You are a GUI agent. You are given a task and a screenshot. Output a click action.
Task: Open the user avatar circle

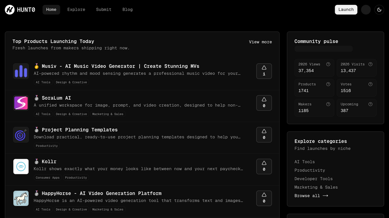click(x=365, y=10)
